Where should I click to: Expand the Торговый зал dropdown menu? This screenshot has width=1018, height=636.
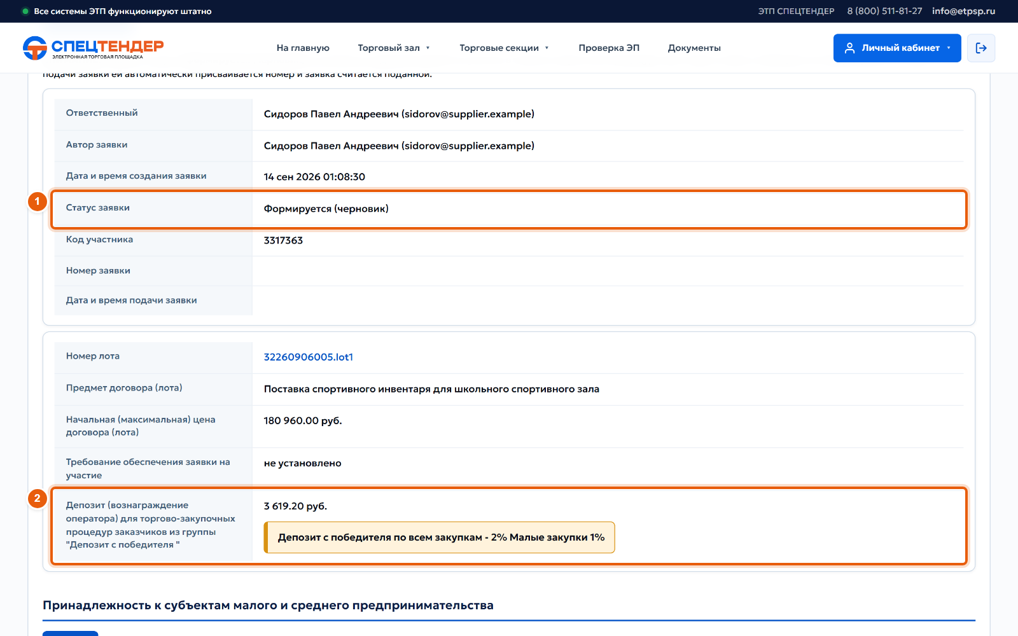pos(394,48)
